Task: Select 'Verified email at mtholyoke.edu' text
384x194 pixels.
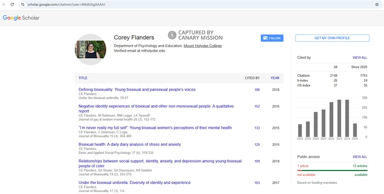Action: (x=139, y=51)
